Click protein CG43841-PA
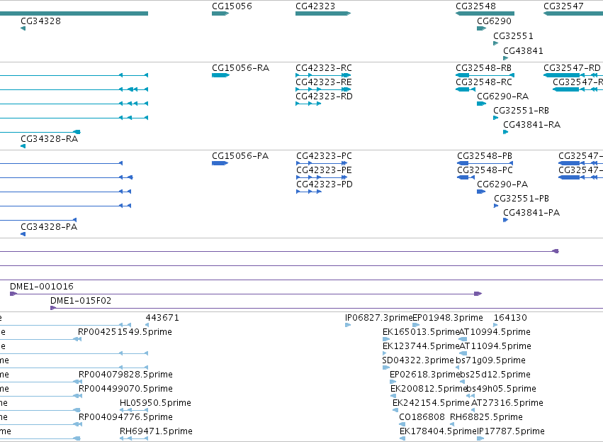603x442 pixels. click(531, 213)
